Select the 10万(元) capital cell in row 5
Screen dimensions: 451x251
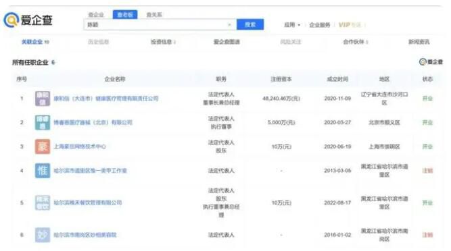pyautogui.click(x=281, y=203)
